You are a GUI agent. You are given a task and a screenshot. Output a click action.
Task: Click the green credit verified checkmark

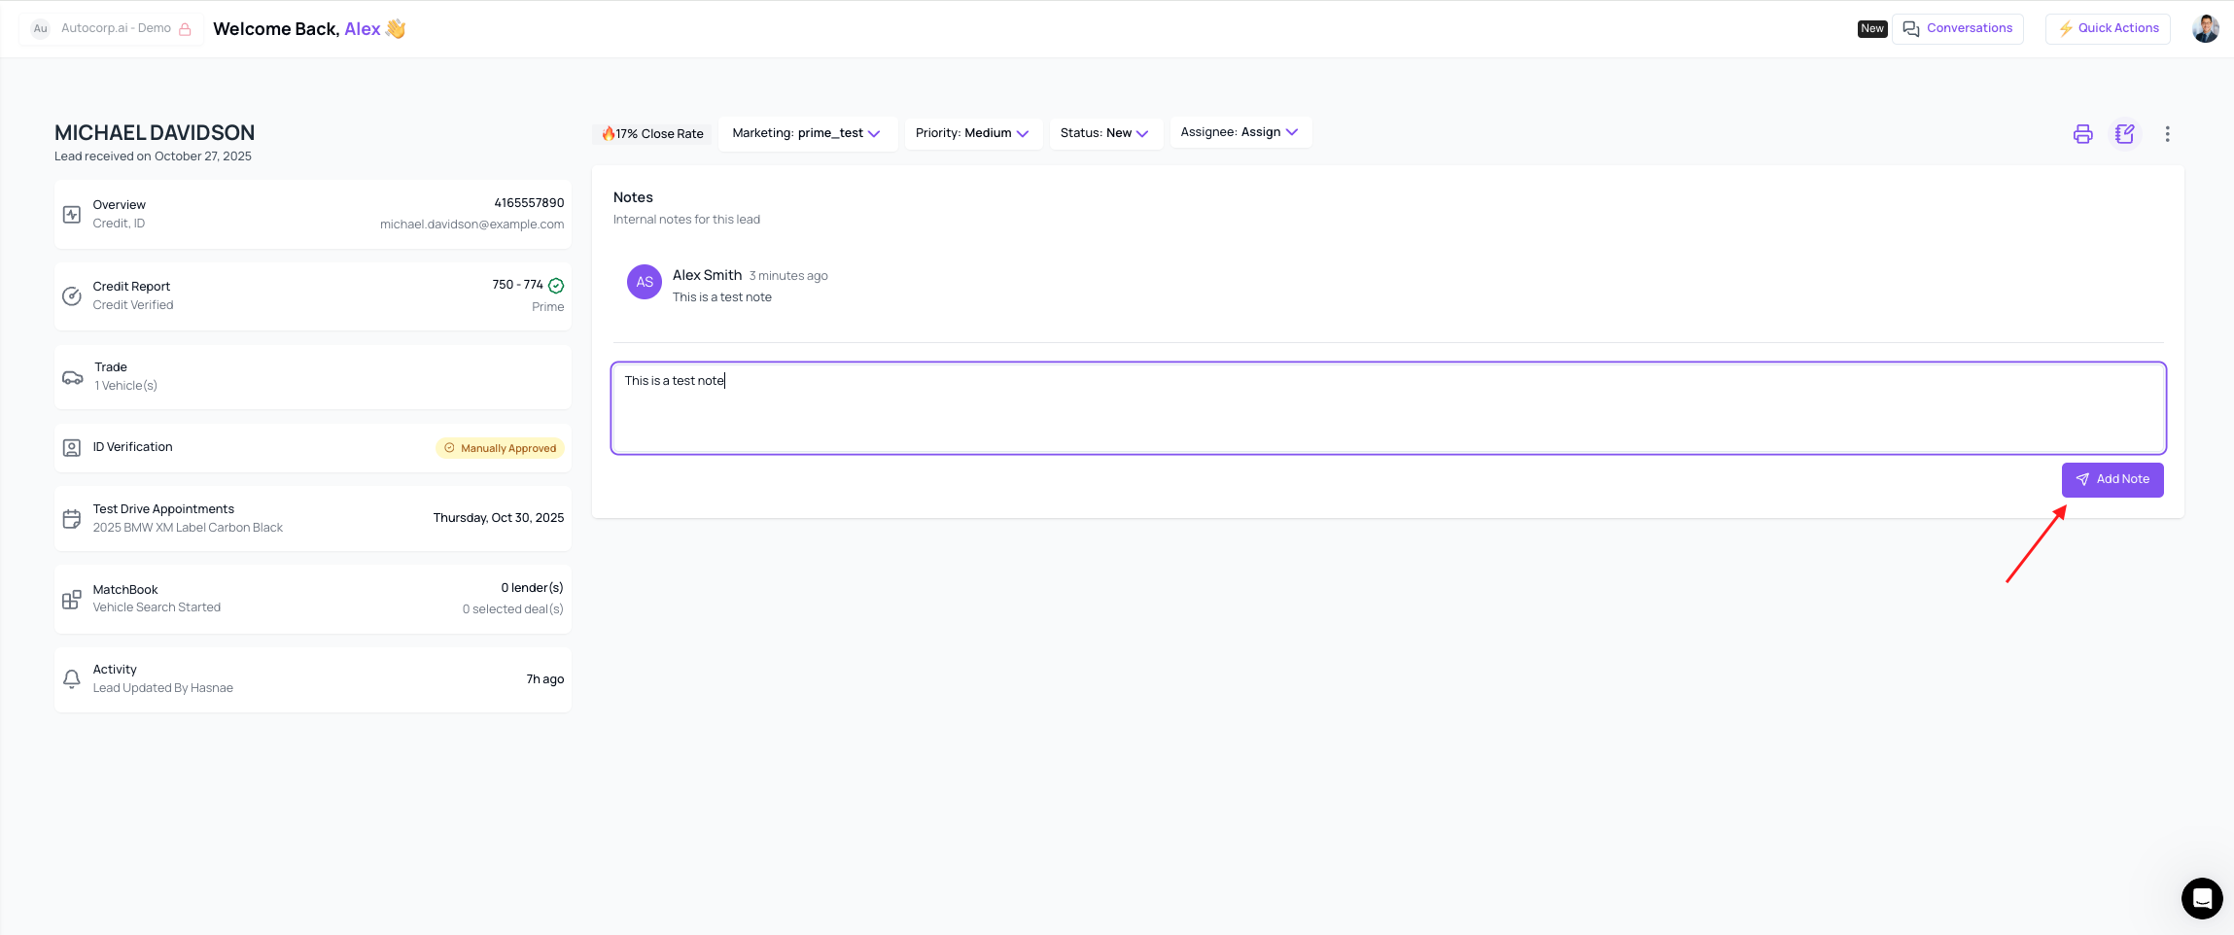coord(556,286)
